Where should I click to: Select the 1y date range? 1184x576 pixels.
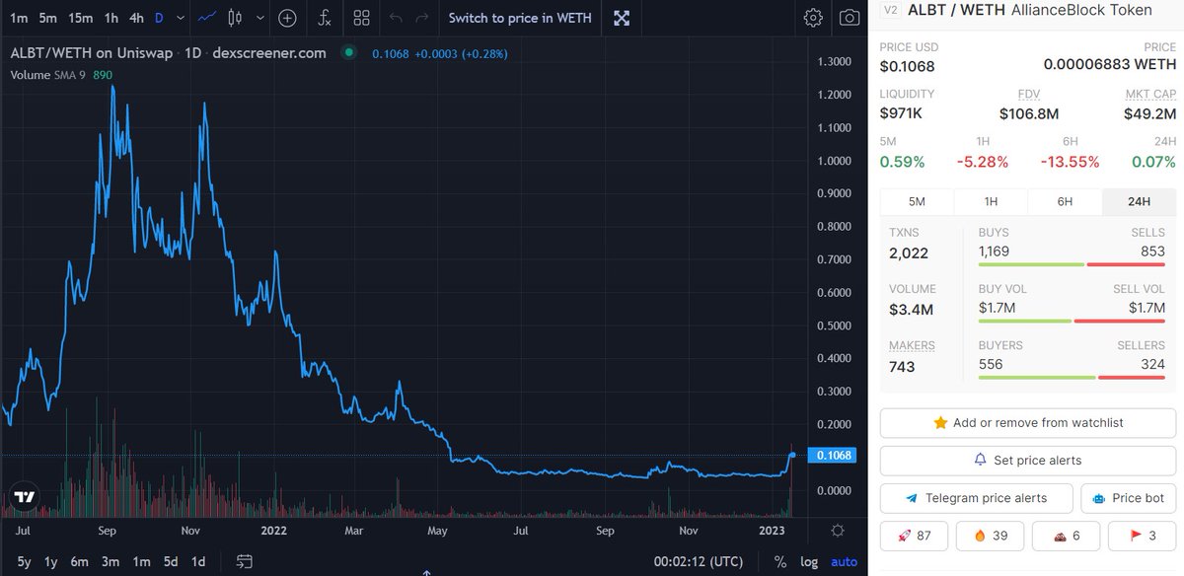click(x=51, y=561)
